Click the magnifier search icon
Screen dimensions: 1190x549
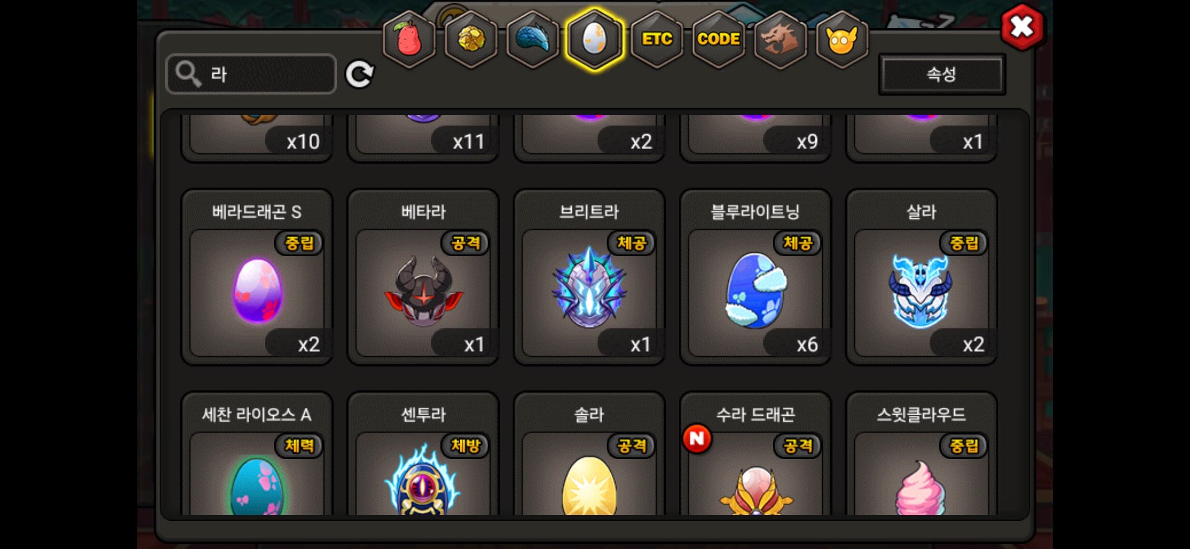pyautogui.click(x=188, y=75)
